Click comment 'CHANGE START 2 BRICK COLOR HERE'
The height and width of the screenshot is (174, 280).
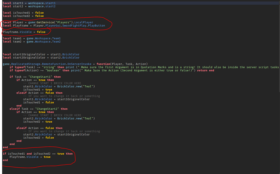tap(52, 115)
